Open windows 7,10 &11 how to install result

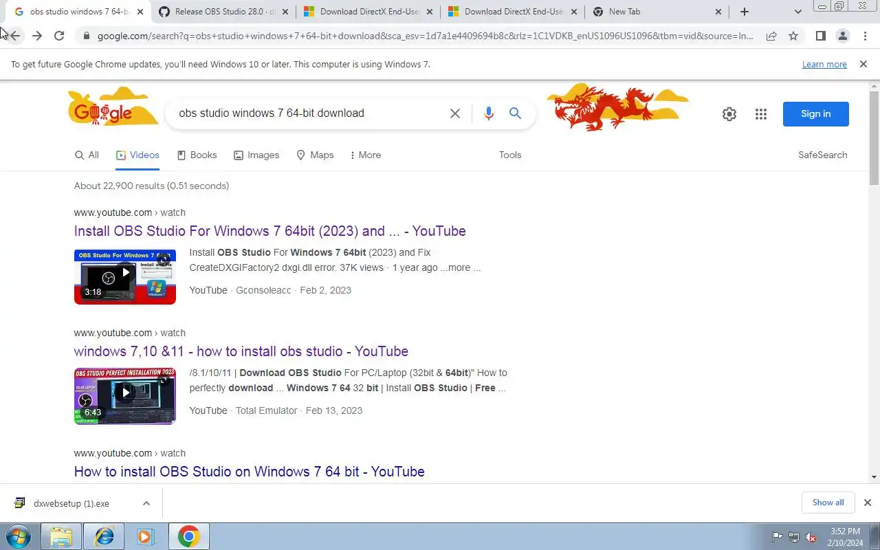(x=241, y=351)
